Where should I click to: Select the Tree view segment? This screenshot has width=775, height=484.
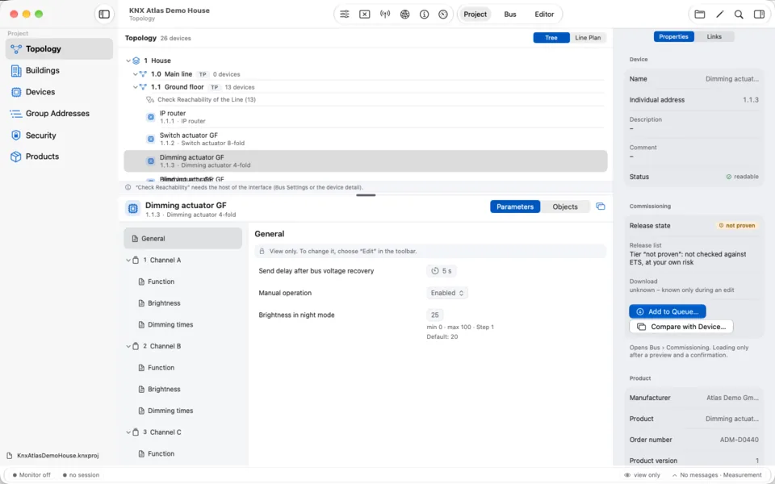click(551, 38)
